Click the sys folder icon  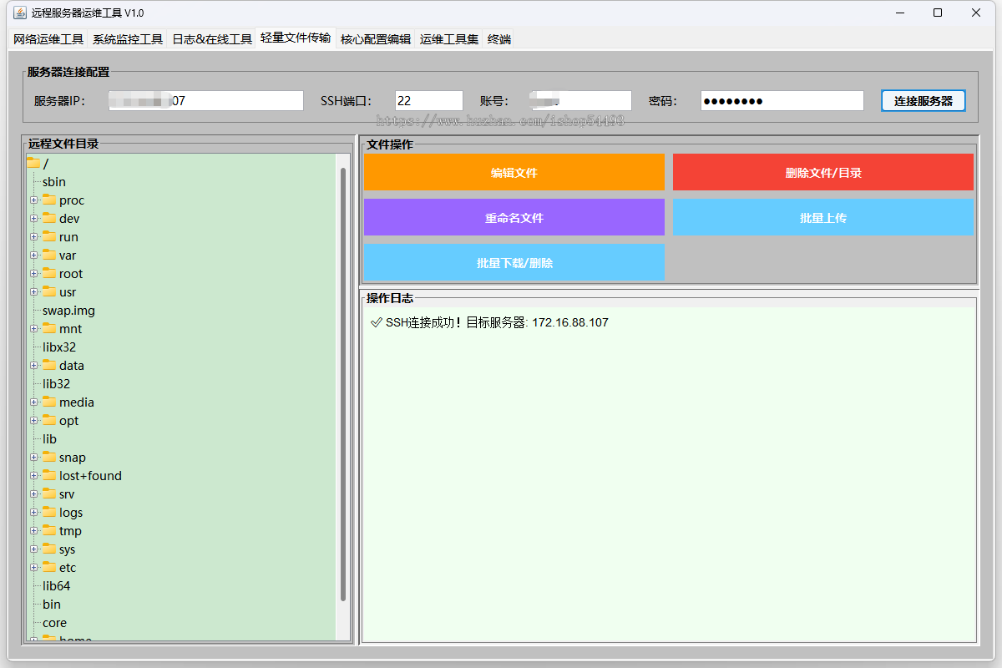click(49, 549)
